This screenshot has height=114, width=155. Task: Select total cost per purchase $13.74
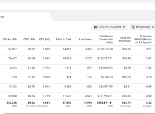pyautogui.click(x=126, y=103)
